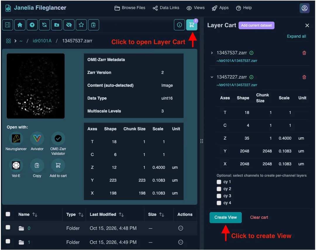
Task: Delete 13457227.zarr from the cart
Action: pyautogui.click(x=304, y=77)
